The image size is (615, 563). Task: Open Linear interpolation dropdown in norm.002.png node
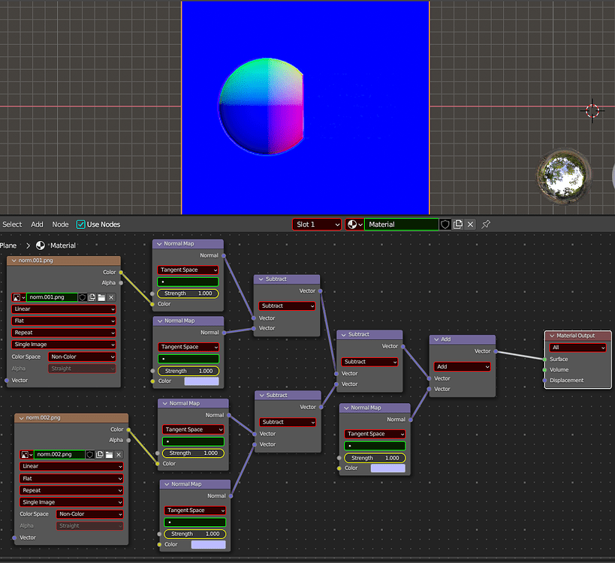pos(71,466)
